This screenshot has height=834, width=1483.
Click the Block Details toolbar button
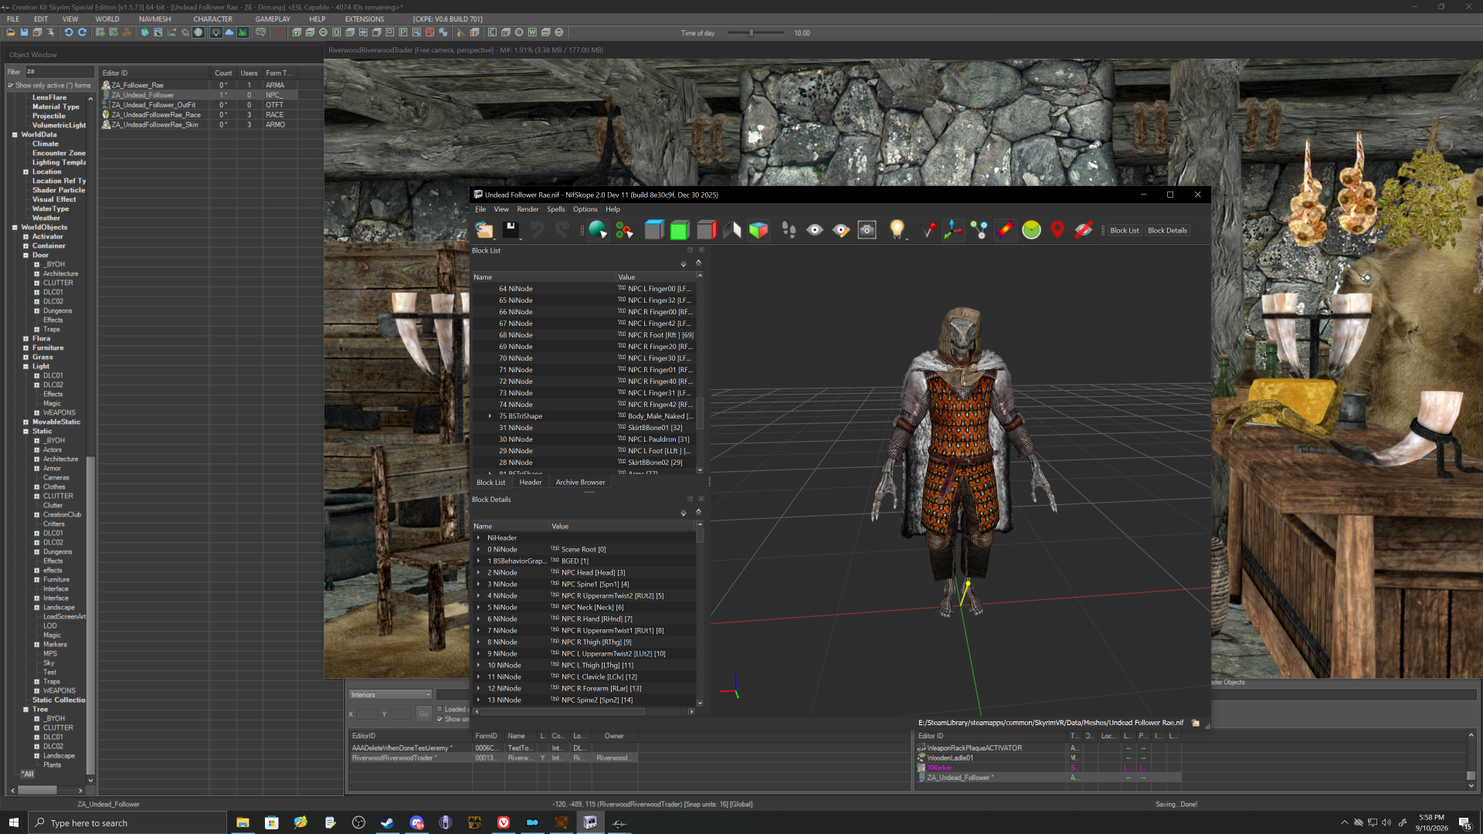tap(1167, 230)
